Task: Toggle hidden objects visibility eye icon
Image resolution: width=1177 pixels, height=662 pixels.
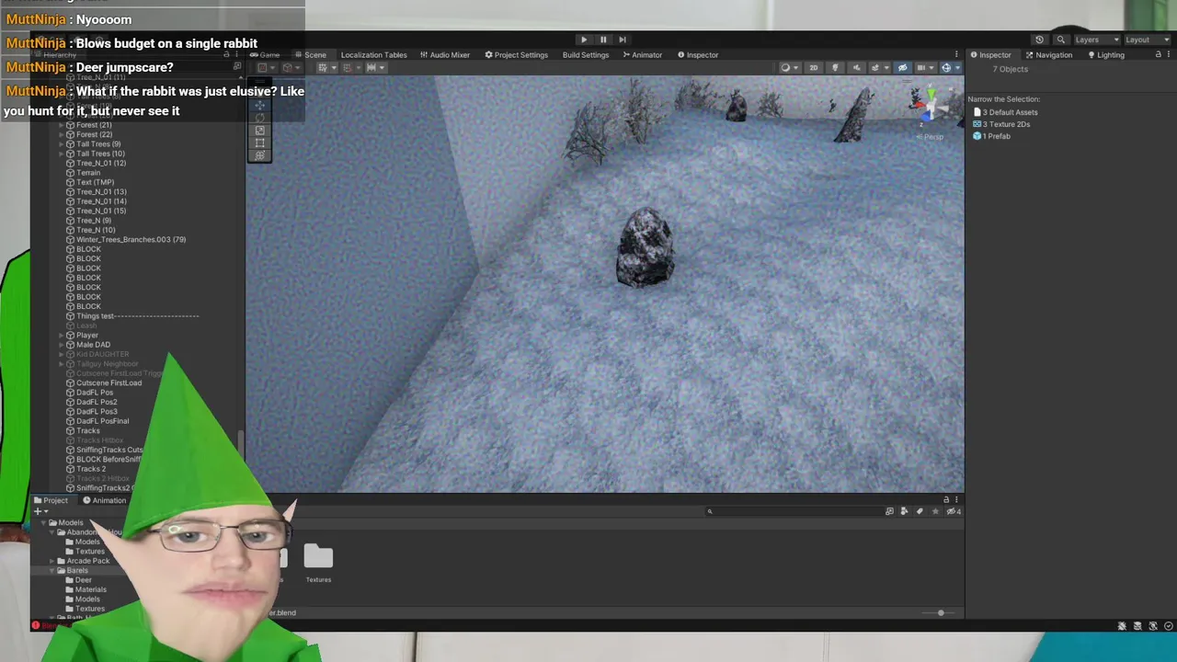Action: 902,68
